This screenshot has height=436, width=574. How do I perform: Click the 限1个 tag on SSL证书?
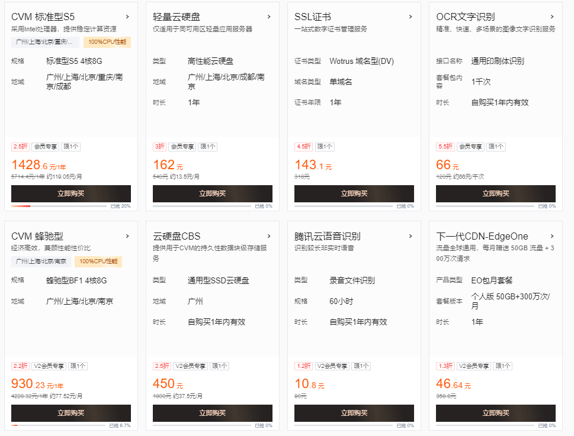point(325,147)
